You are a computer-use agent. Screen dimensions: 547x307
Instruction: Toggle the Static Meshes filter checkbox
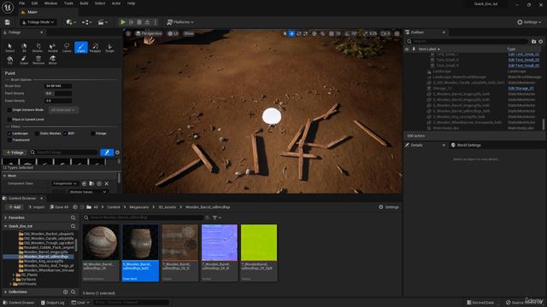(x=37, y=133)
